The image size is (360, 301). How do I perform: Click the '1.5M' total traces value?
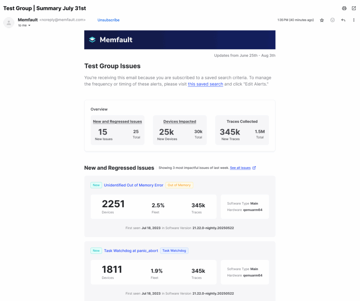[x=260, y=131]
